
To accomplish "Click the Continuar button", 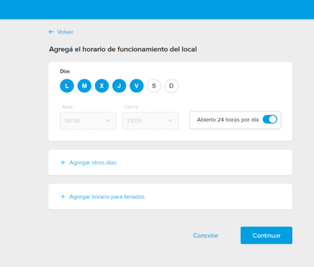I will 266,235.
